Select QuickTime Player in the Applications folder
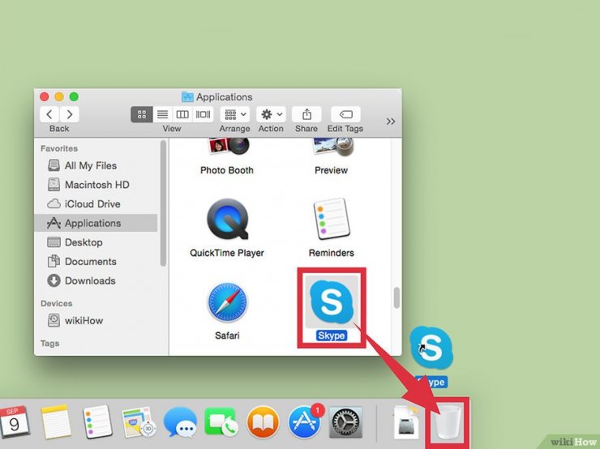The height and width of the screenshot is (449, 600). 227,220
